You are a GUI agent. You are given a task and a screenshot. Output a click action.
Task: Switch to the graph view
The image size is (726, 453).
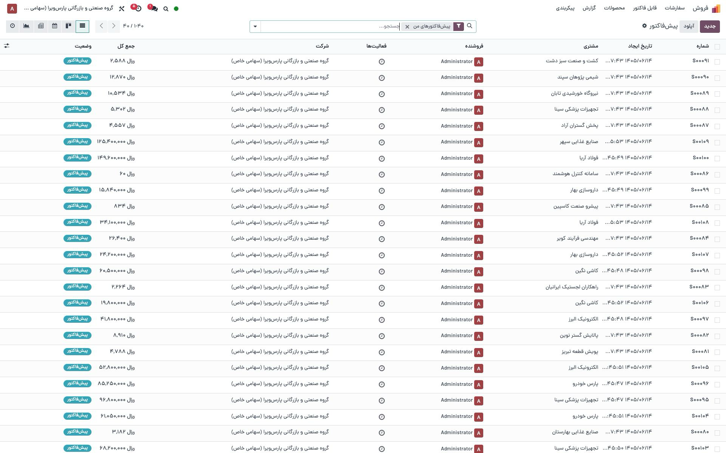26,26
